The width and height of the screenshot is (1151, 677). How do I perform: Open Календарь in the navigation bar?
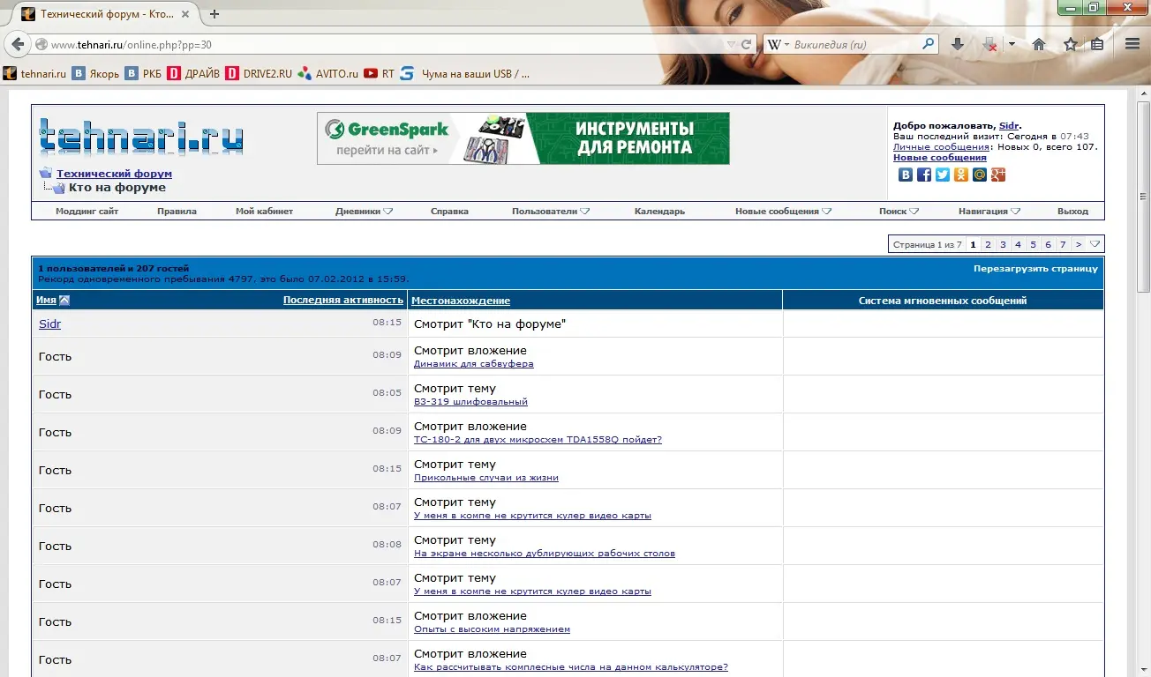(659, 212)
